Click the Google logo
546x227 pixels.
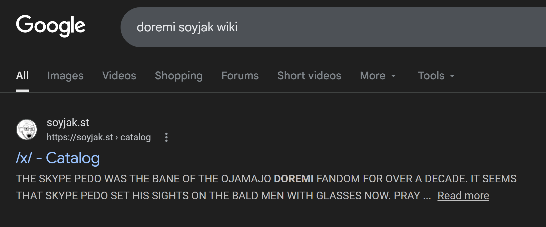51,26
